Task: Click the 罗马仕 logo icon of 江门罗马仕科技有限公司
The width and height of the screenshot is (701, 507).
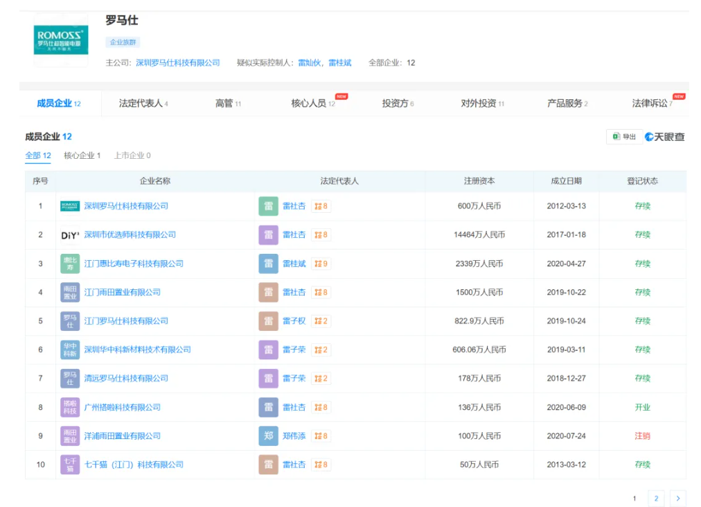Action: point(70,321)
